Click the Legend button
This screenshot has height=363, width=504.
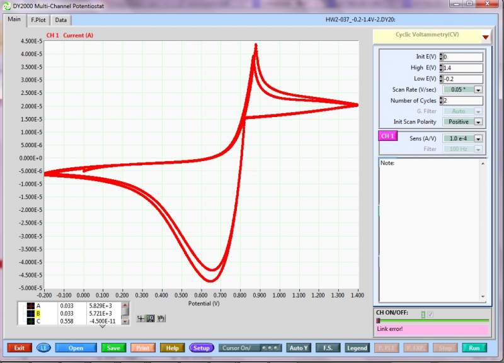pos(357,348)
